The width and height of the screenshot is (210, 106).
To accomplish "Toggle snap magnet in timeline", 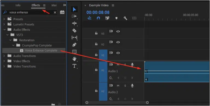I will pos(98,18).
